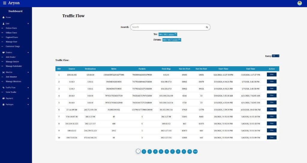The image size is (307, 163).
Task: Open calendar picker in From date field
Action: [179, 40]
